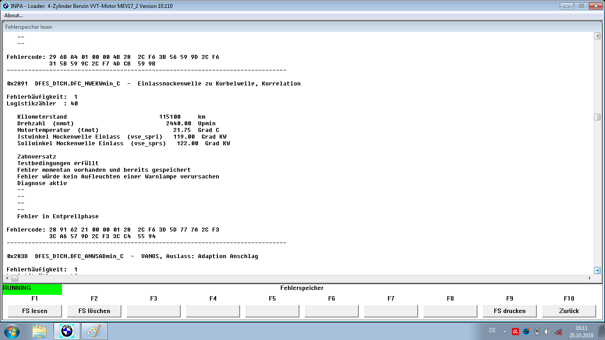Click the Windows Start orb
The height and width of the screenshot is (340, 605).
[x=12, y=331]
